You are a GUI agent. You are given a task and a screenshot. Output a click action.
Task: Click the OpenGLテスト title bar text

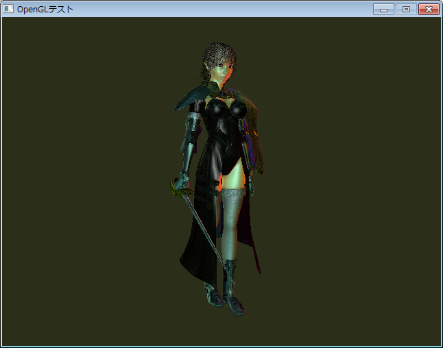45,10
